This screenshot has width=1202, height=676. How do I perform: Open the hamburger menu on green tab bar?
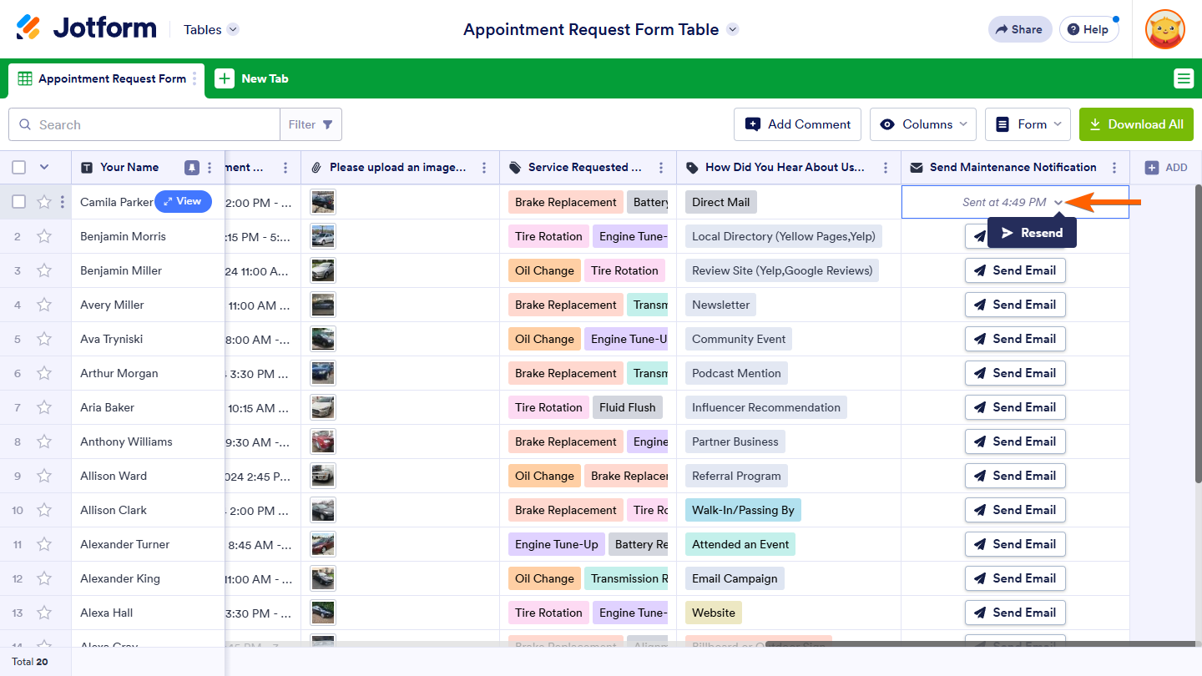(x=1184, y=78)
